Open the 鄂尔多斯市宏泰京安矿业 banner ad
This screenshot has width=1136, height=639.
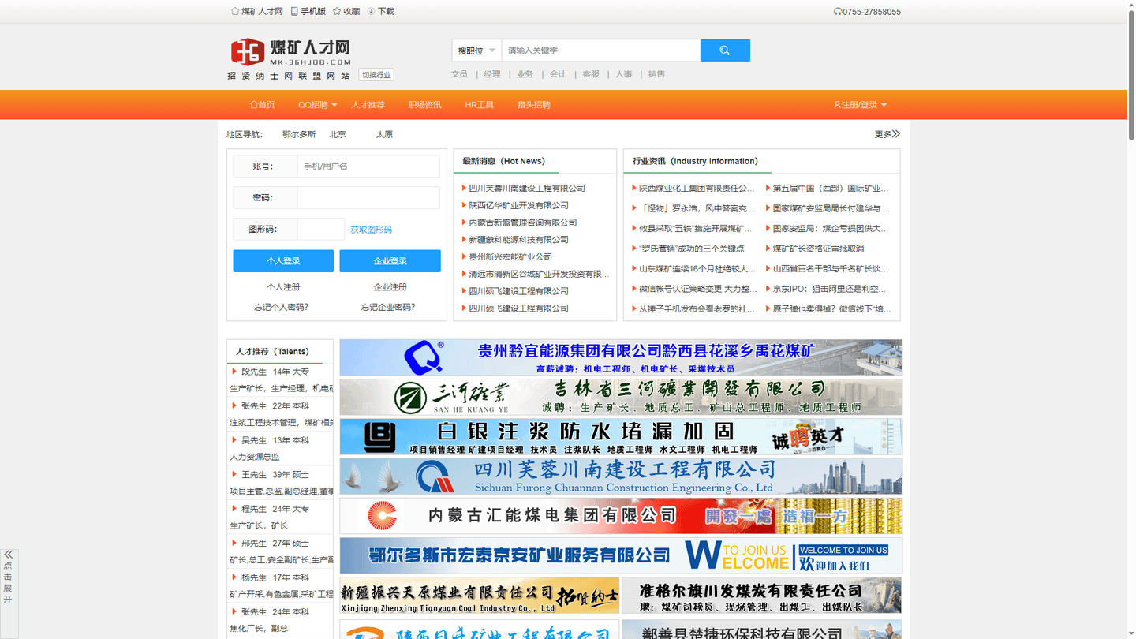621,555
